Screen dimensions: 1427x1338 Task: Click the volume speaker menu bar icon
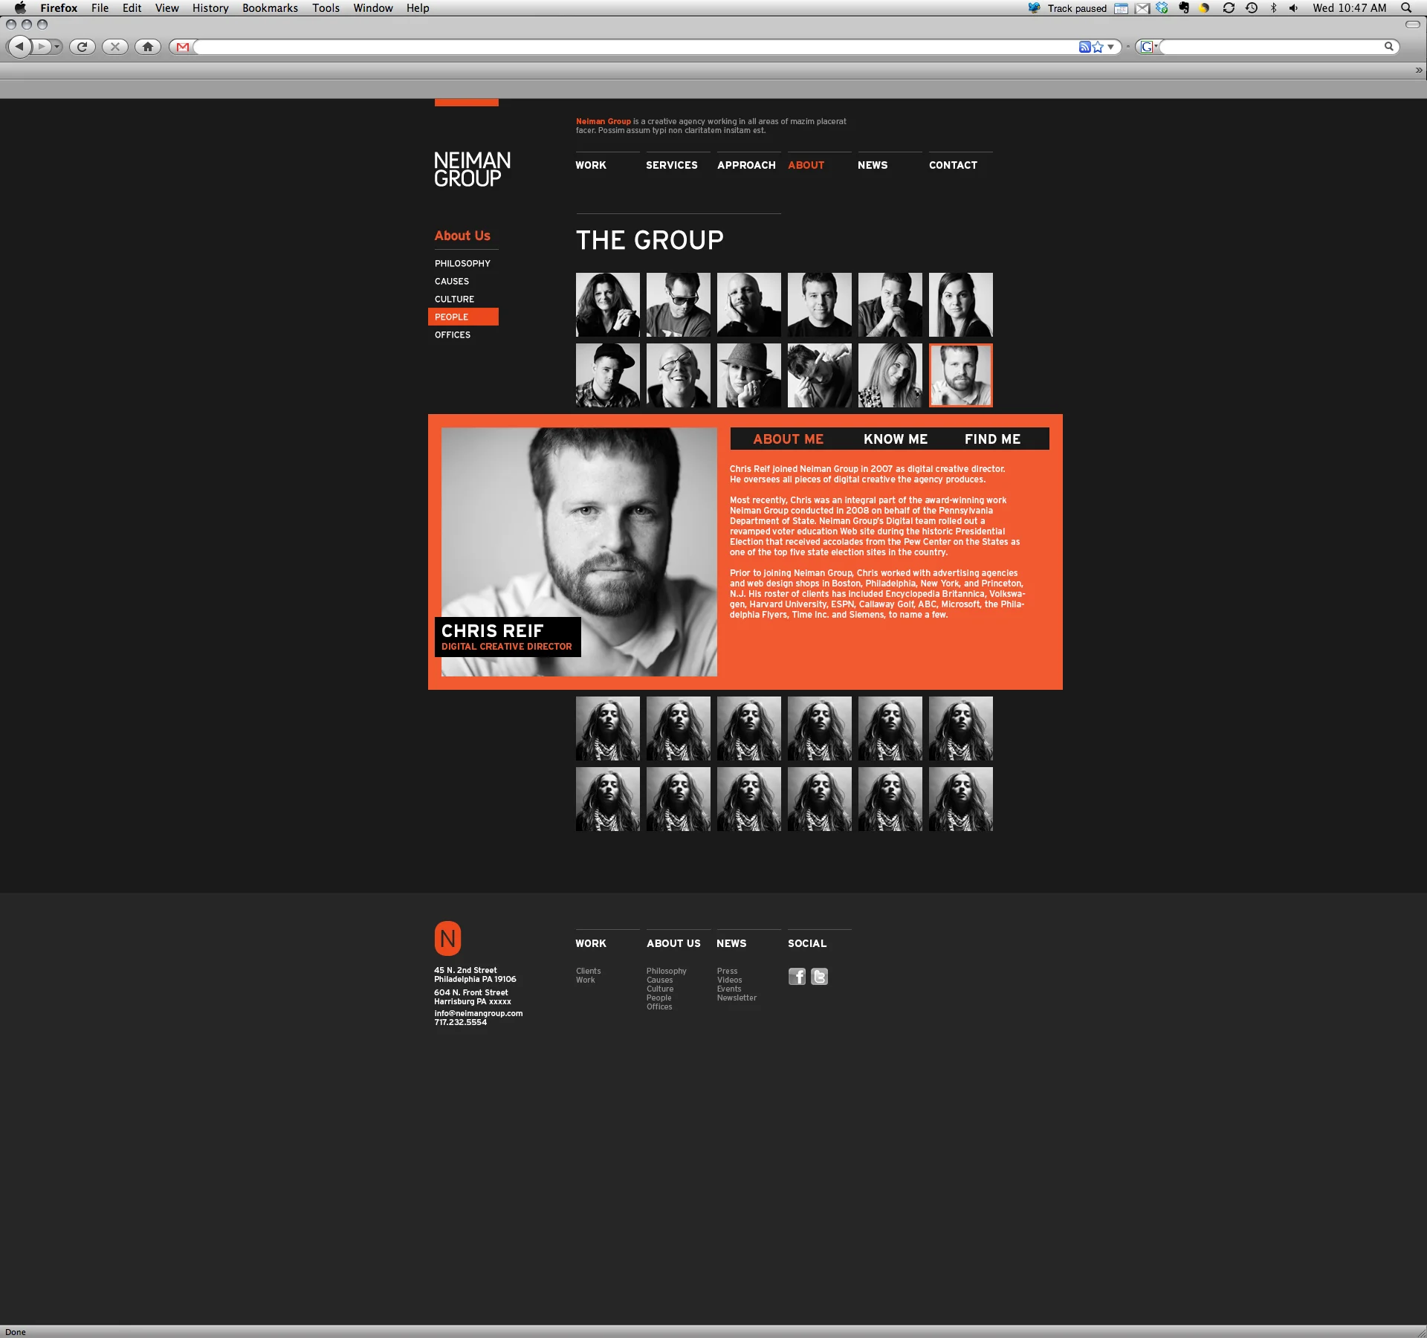coord(1294,7)
